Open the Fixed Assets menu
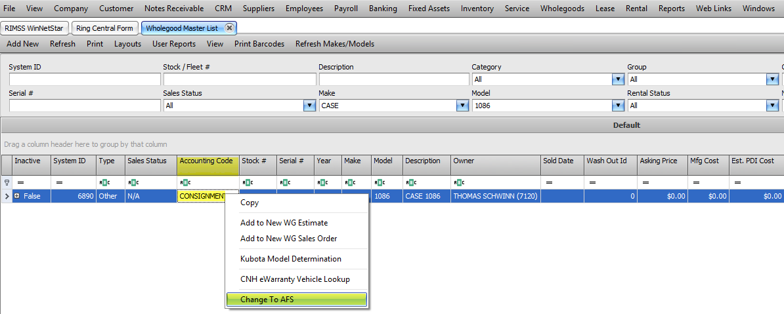The image size is (784, 314). tap(429, 9)
